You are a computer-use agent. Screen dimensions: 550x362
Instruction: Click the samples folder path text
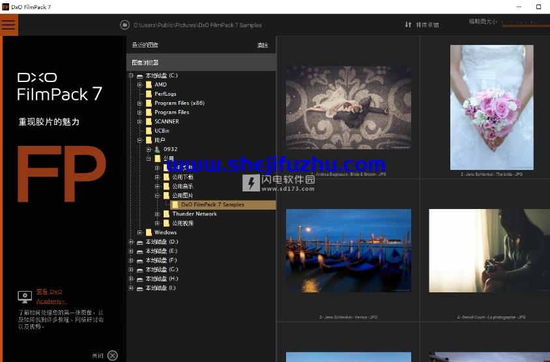(x=197, y=25)
